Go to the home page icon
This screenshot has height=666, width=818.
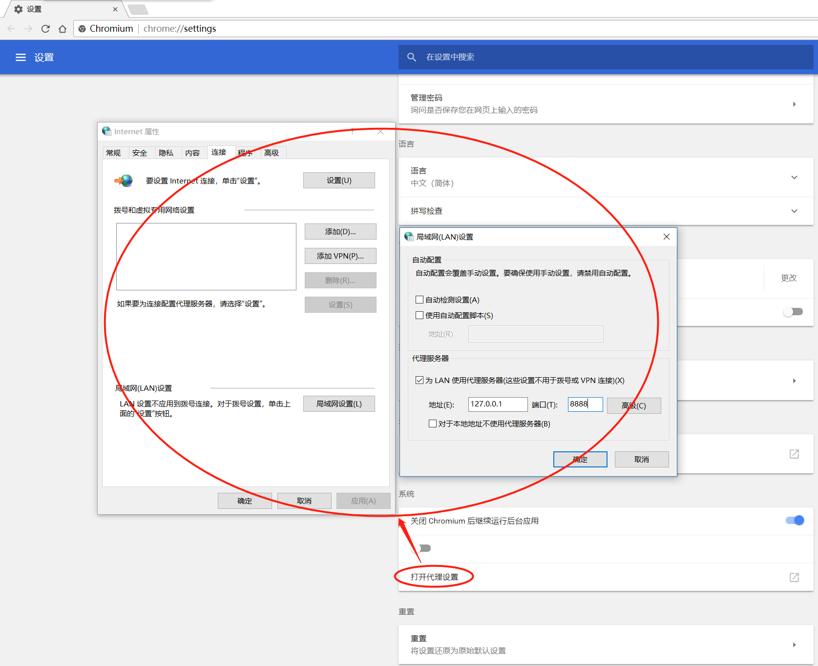(x=63, y=29)
